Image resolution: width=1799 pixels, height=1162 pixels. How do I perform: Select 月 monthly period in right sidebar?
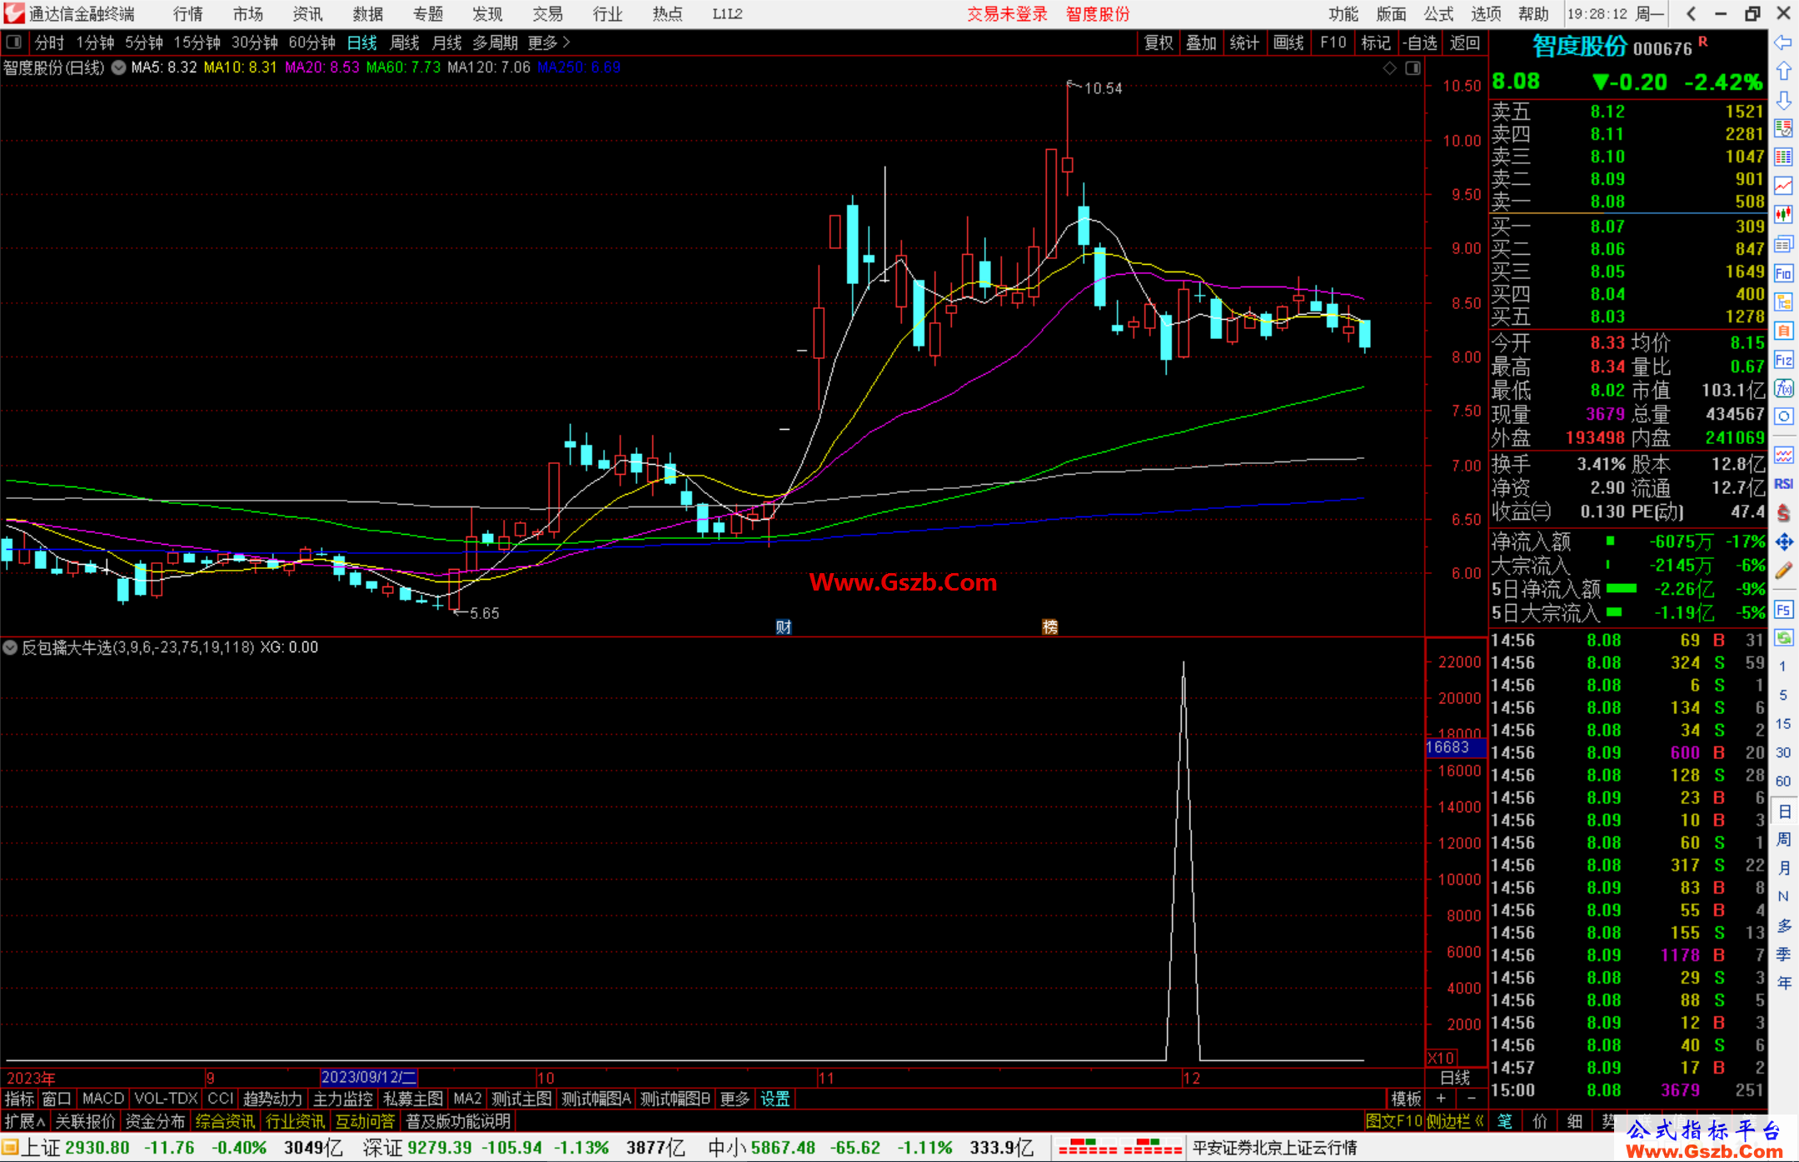1784,868
